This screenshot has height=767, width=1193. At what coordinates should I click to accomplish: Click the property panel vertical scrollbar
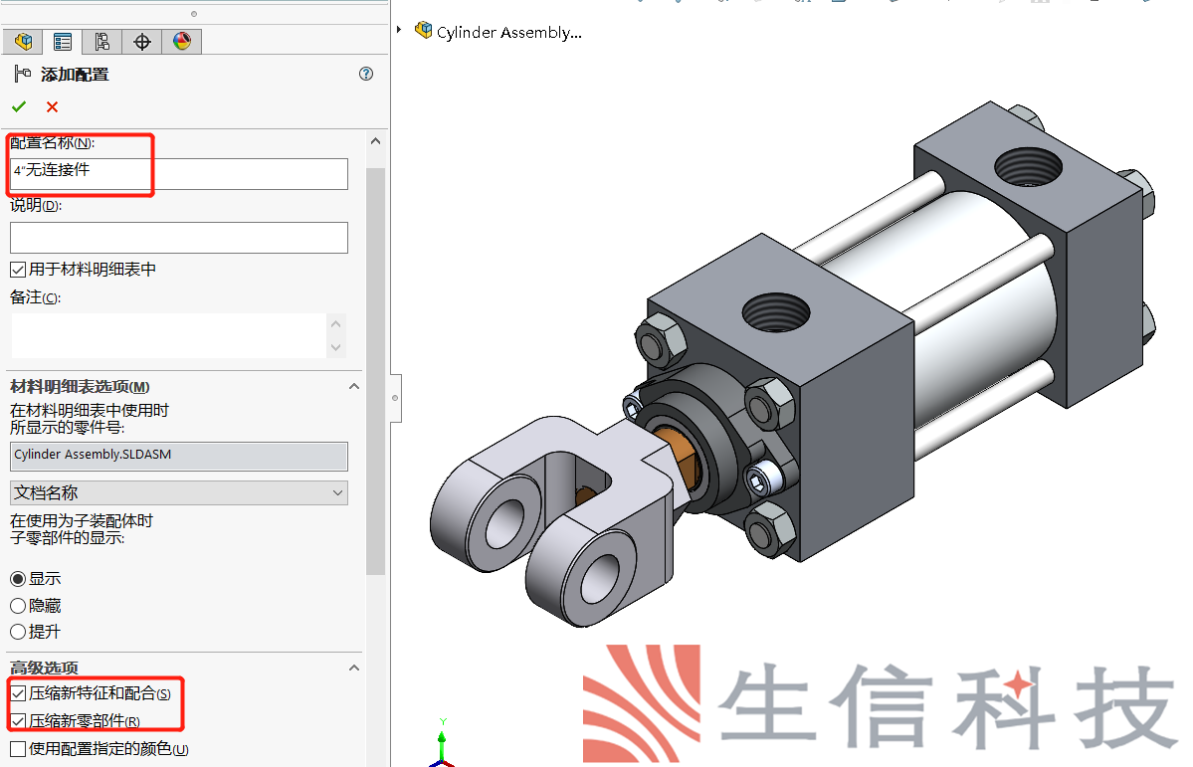[x=375, y=371]
